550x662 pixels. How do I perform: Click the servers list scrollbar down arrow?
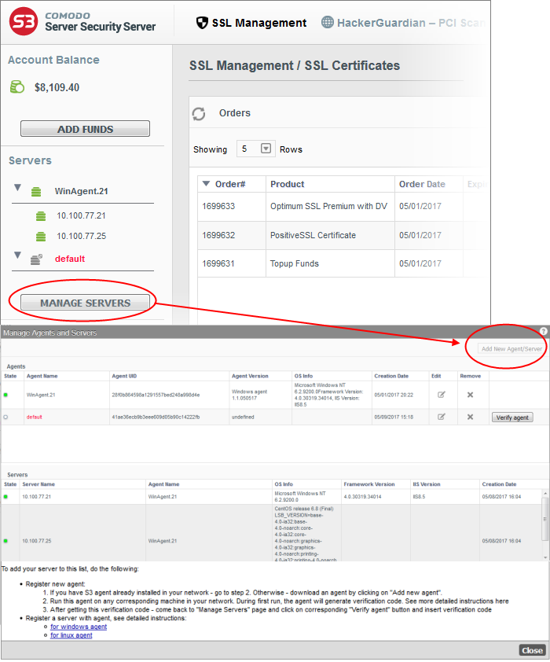tap(545, 557)
